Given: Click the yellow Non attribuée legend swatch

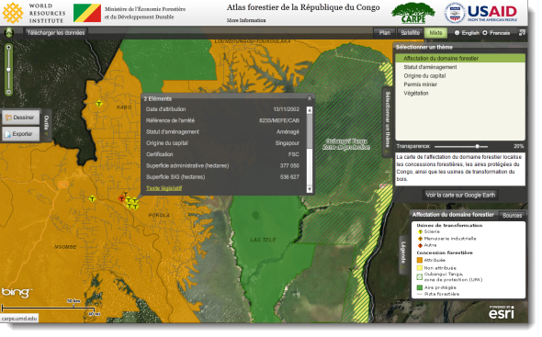Looking at the screenshot, I should [420, 268].
